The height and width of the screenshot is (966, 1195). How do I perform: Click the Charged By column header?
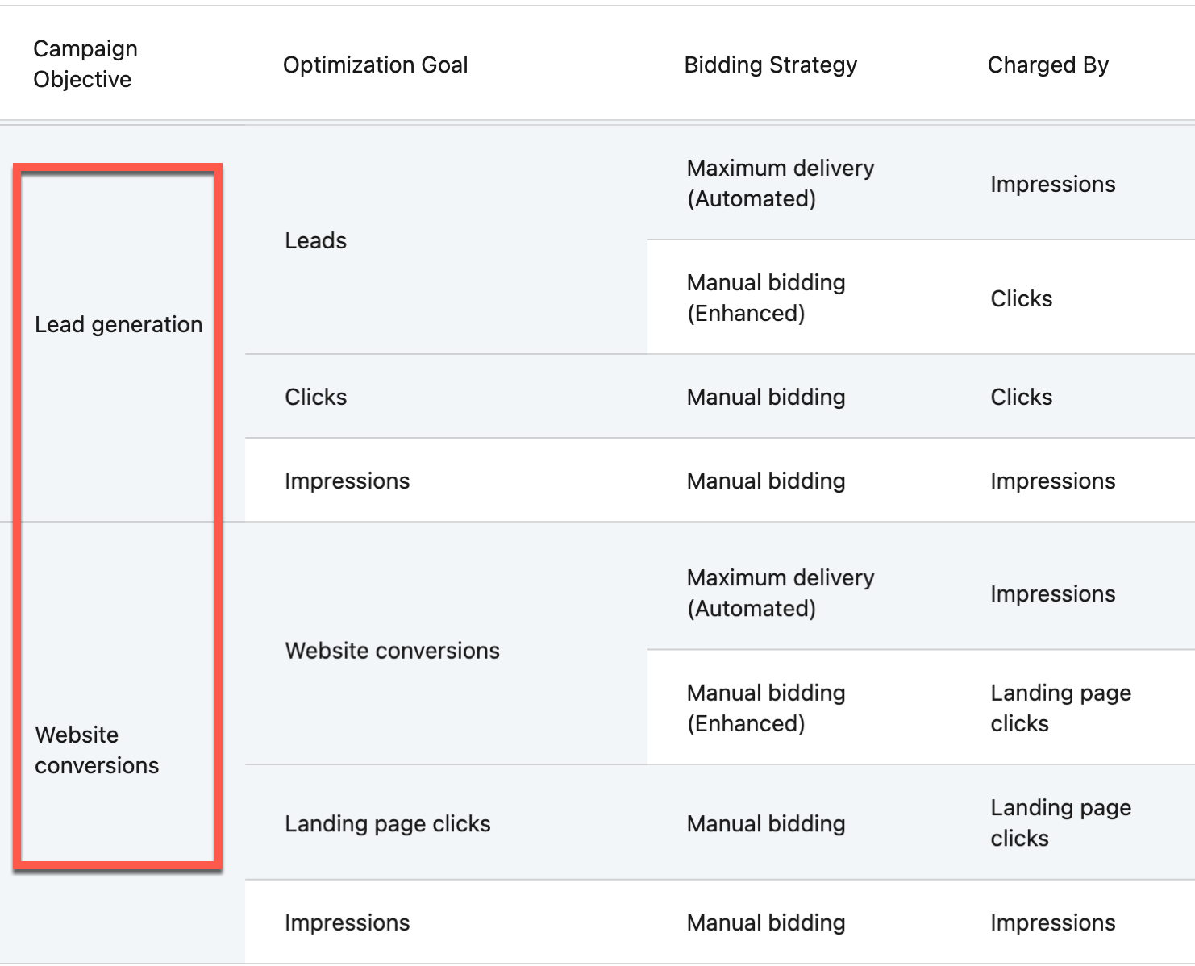pos(1047,65)
